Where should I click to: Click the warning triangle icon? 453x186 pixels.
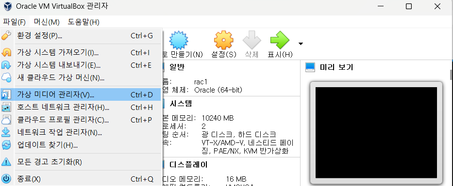coord(6,162)
